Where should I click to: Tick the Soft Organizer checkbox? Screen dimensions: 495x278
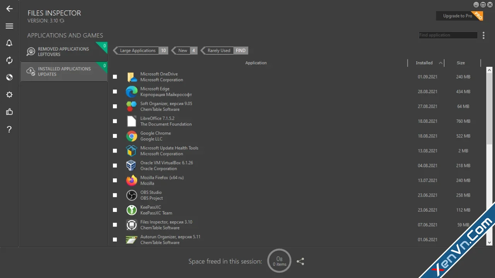tap(115, 106)
